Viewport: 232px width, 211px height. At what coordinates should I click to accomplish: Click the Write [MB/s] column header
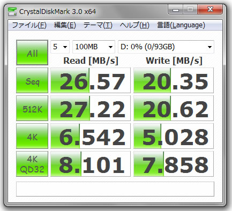(x=174, y=61)
